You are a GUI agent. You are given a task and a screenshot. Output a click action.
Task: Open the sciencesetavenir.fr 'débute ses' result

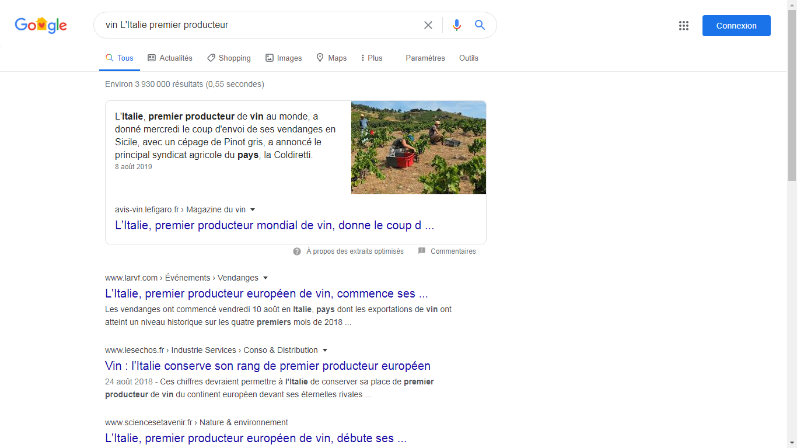[256, 438]
